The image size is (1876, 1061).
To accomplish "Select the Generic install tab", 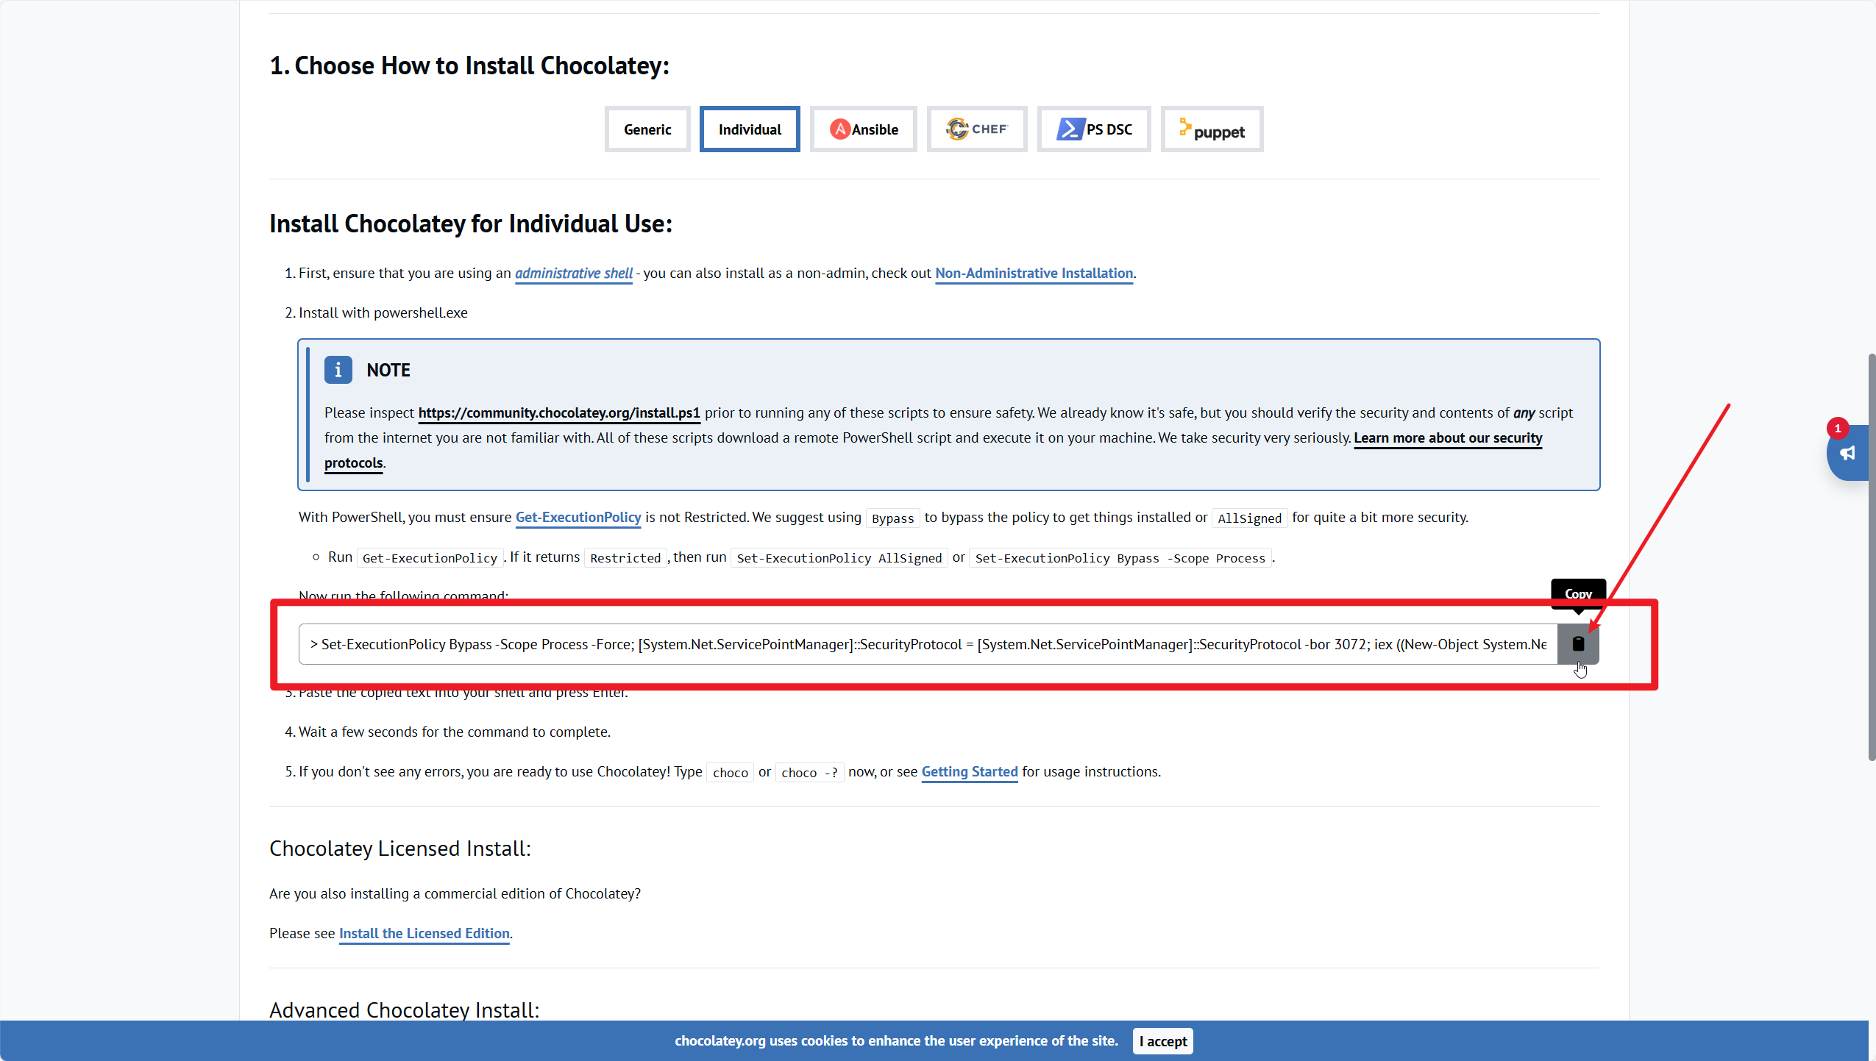I will pyautogui.click(x=647, y=129).
